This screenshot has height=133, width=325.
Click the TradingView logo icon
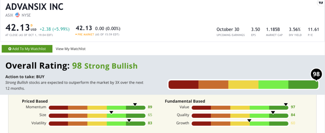321,3
